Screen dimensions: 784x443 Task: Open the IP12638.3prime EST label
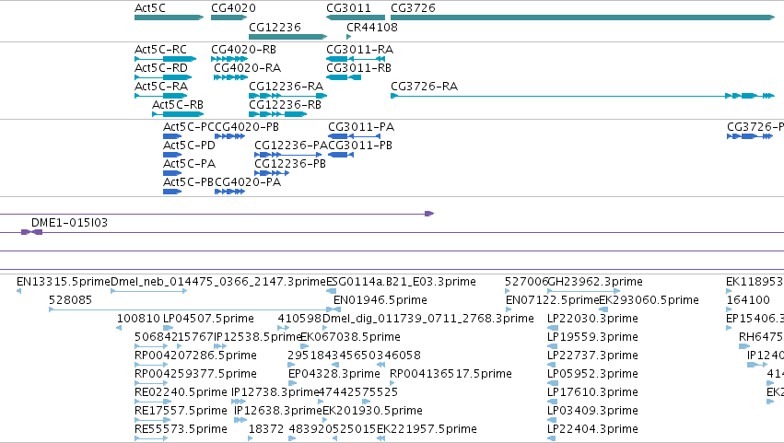(x=278, y=411)
